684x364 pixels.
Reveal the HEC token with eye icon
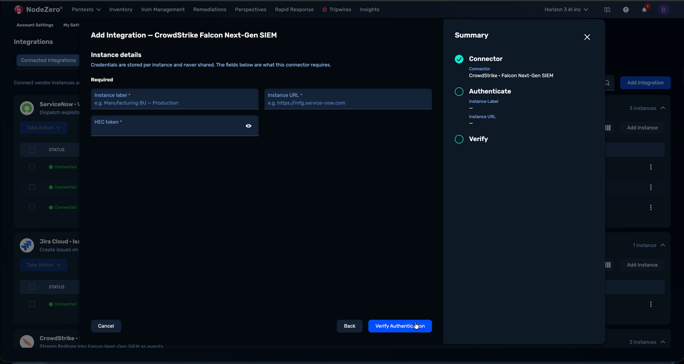249,126
